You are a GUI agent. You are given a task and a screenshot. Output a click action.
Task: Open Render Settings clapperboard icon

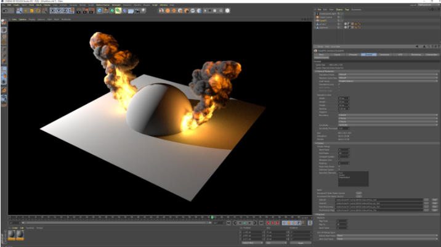[x=91, y=10]
